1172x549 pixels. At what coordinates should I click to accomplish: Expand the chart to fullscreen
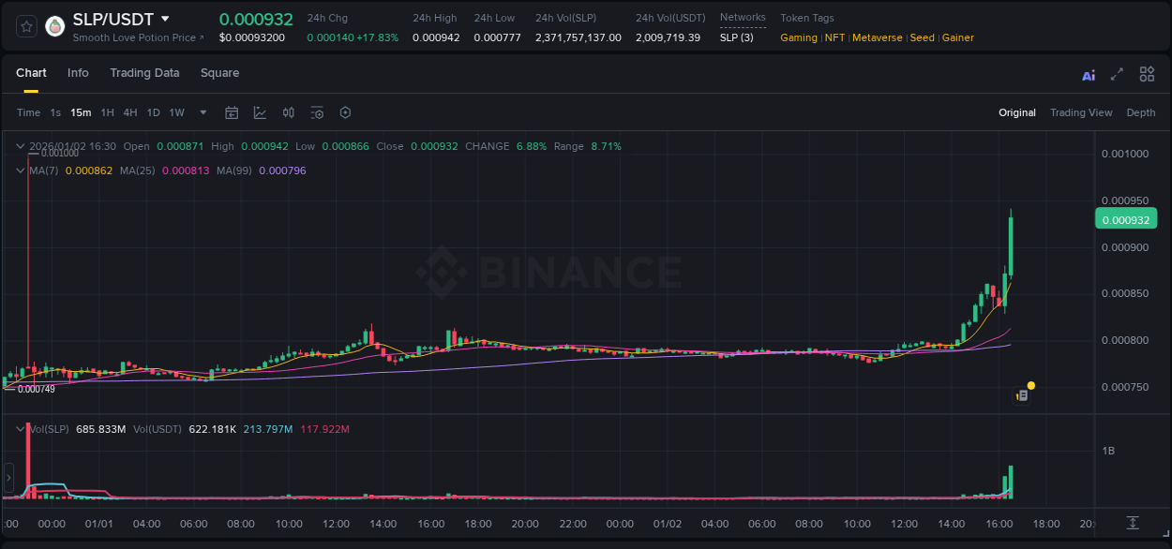tap(1116, 74)
